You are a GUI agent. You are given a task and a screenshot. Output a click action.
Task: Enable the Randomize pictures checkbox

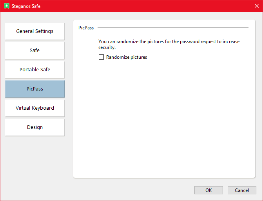point(101,57)
